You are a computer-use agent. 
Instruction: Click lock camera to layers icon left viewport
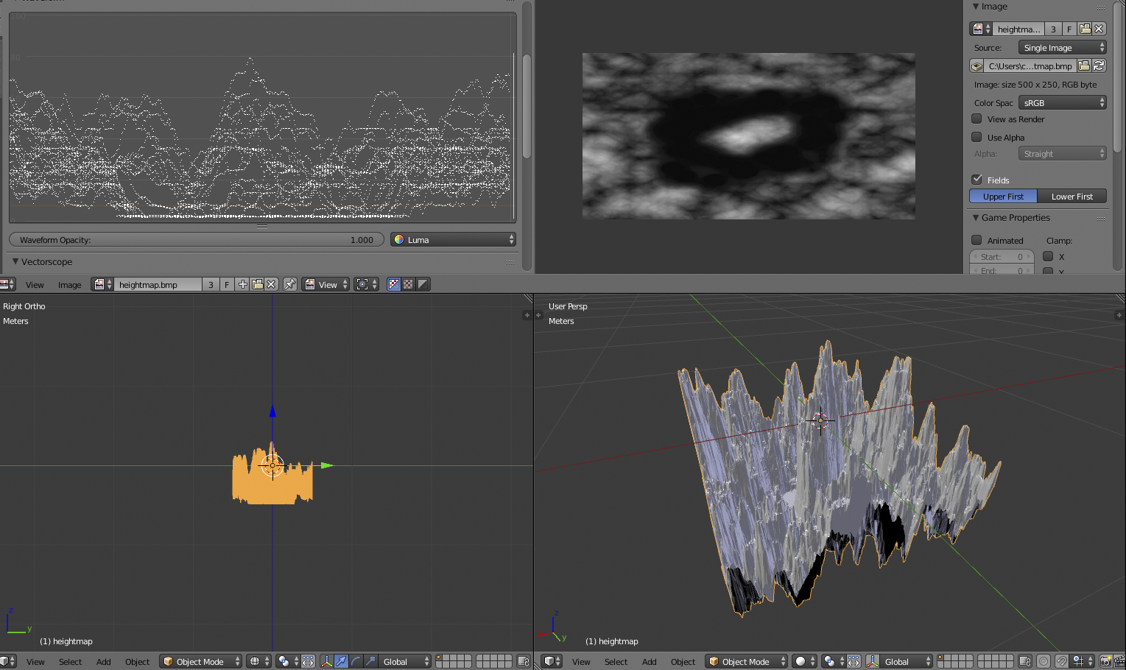[x=524, y=661]
